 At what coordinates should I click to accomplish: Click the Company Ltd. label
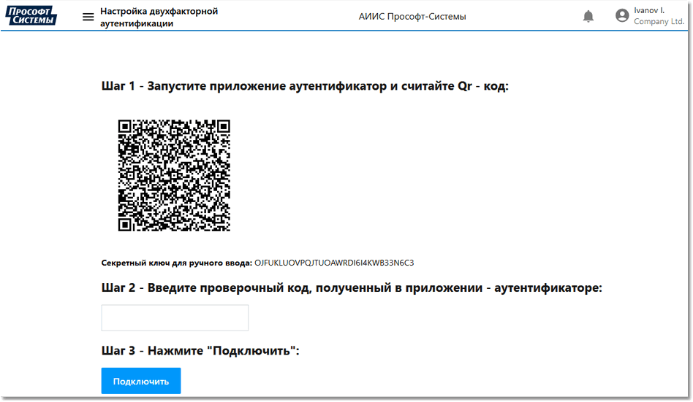click(x=659, y=21)
